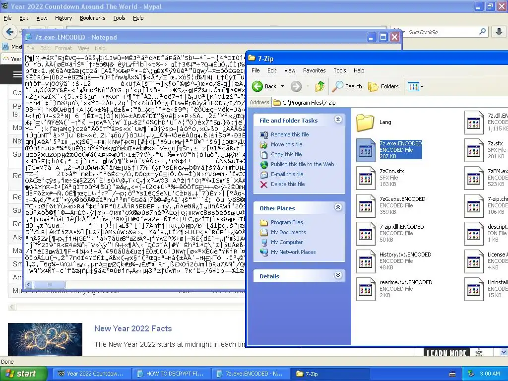Open the File menu in 7-Zip Explorer window
508x381 pixels.
coord(255,70)
